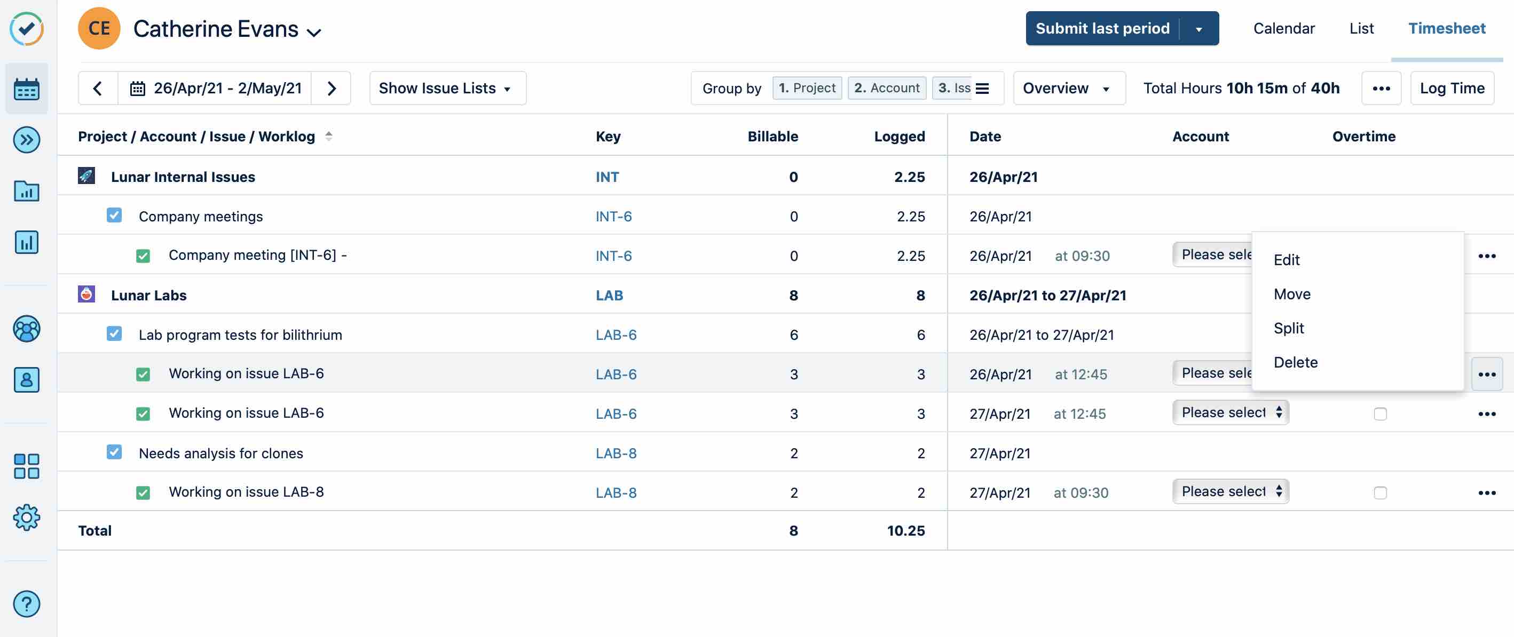Screen dimensions: 1514x637
Task: Click Log Time button
Action: (1452, 88)
